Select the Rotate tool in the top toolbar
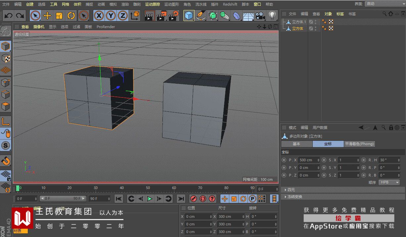This screenshot has height=237, width=406. point(71,16)
